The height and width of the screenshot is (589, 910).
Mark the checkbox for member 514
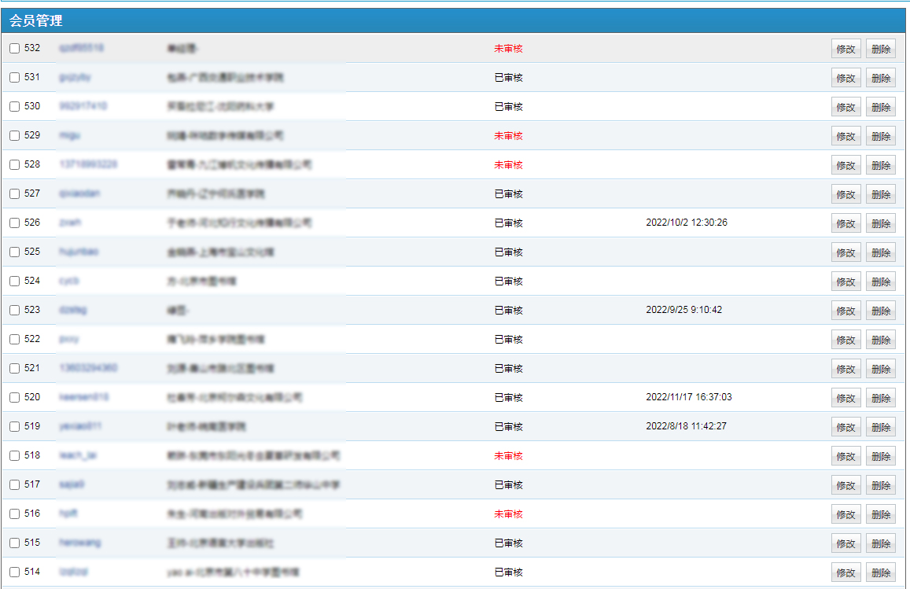click(14, 572)
